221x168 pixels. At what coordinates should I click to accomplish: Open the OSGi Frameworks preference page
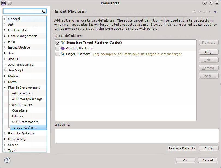click(25, 122)
